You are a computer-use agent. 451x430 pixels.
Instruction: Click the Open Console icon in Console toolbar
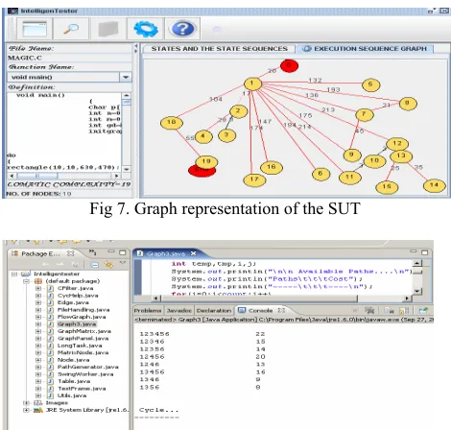tap(423, 310)
